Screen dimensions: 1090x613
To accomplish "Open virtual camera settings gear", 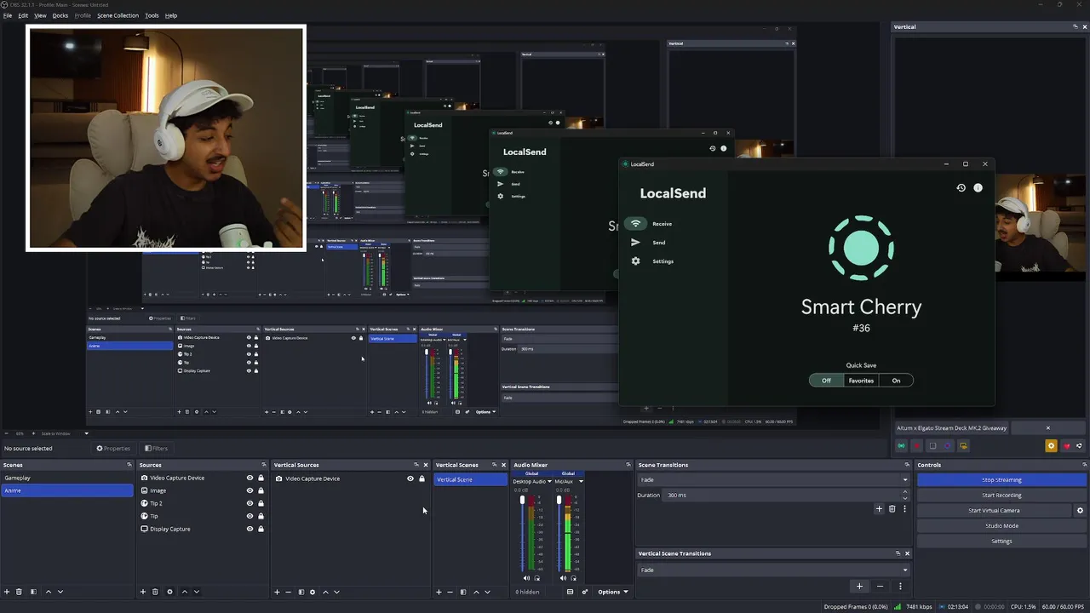I will pos(1080,511).
